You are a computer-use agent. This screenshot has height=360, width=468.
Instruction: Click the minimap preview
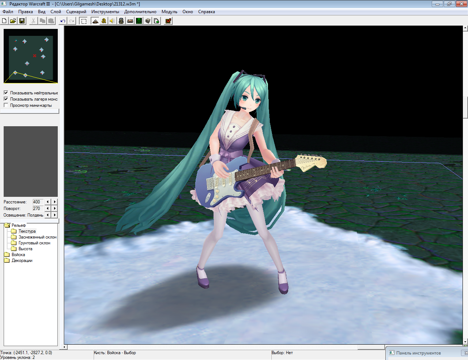coord(31,56)
